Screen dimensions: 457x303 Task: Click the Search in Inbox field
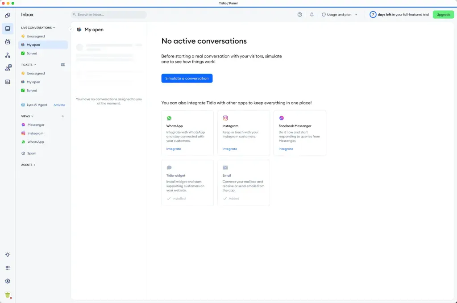tap(109, 15)
